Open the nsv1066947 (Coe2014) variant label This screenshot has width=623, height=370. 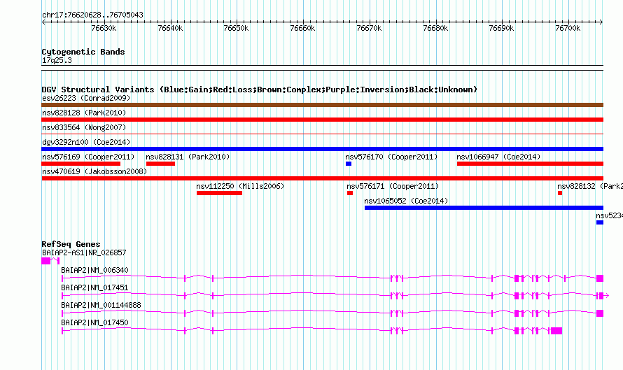pyautogui.click(x=498, y=157)
